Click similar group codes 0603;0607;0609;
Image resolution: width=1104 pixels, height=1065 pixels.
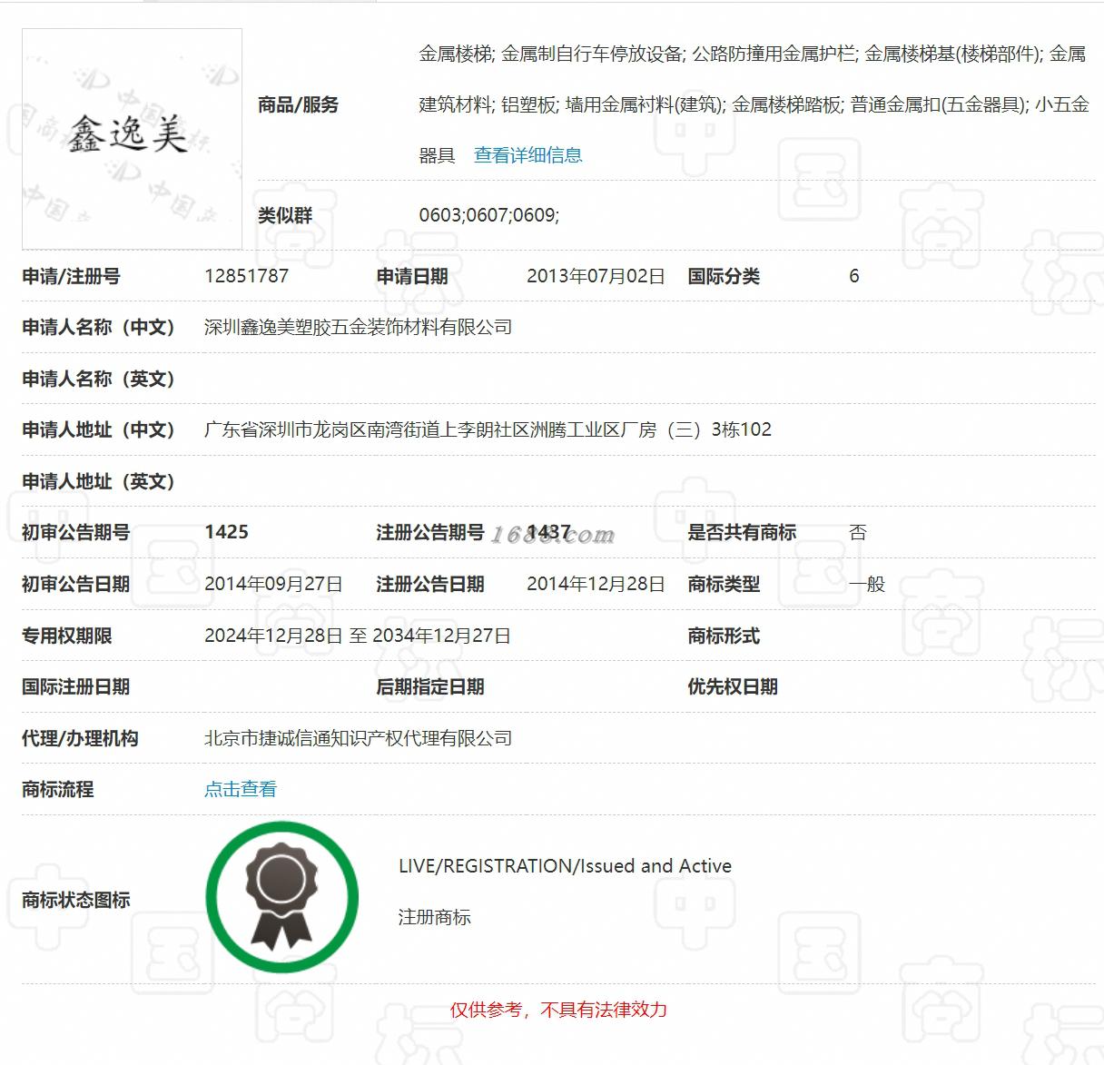click(489, 215)
